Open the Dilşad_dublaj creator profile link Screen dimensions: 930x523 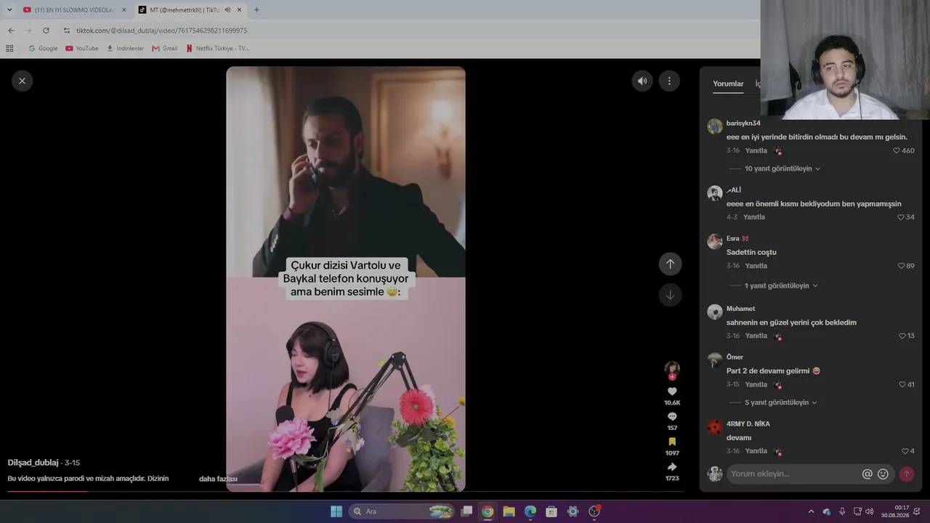(x=33, y=463)
